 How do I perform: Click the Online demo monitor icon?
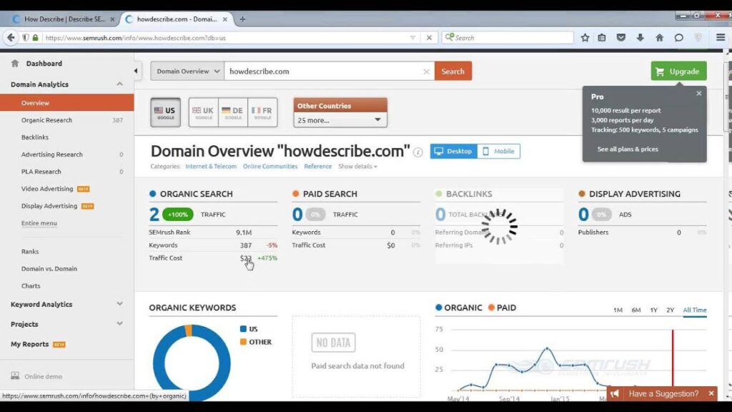pyautogui.click(x=15, y=376)
